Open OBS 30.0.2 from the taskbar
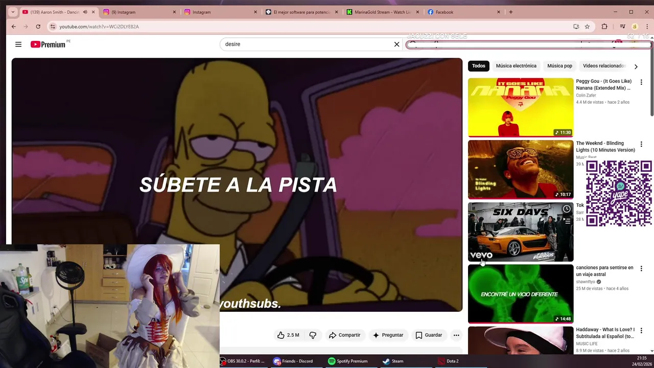The height and width of the screenshot is (368, 654). (x=243, y=361)
